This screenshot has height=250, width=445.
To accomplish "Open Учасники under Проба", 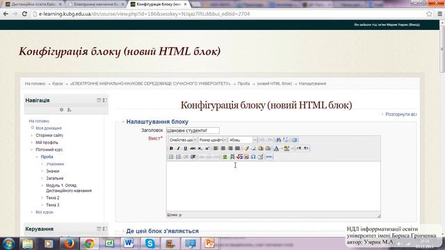I will tap(55, 164).
